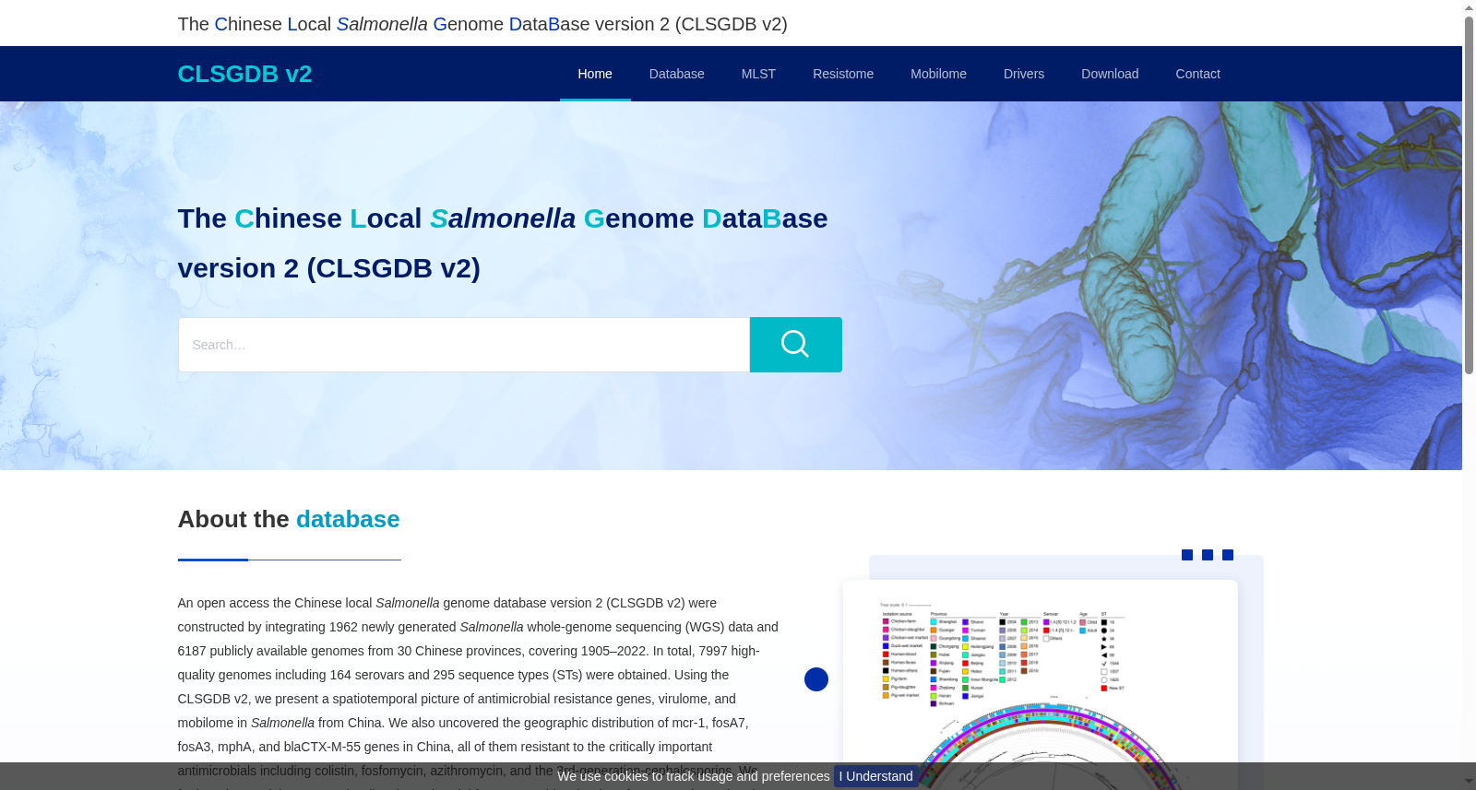The width and height of the screenshot is (1476, 790).
Task: Click the blue round carousel previous button
Action: (816, 679)
